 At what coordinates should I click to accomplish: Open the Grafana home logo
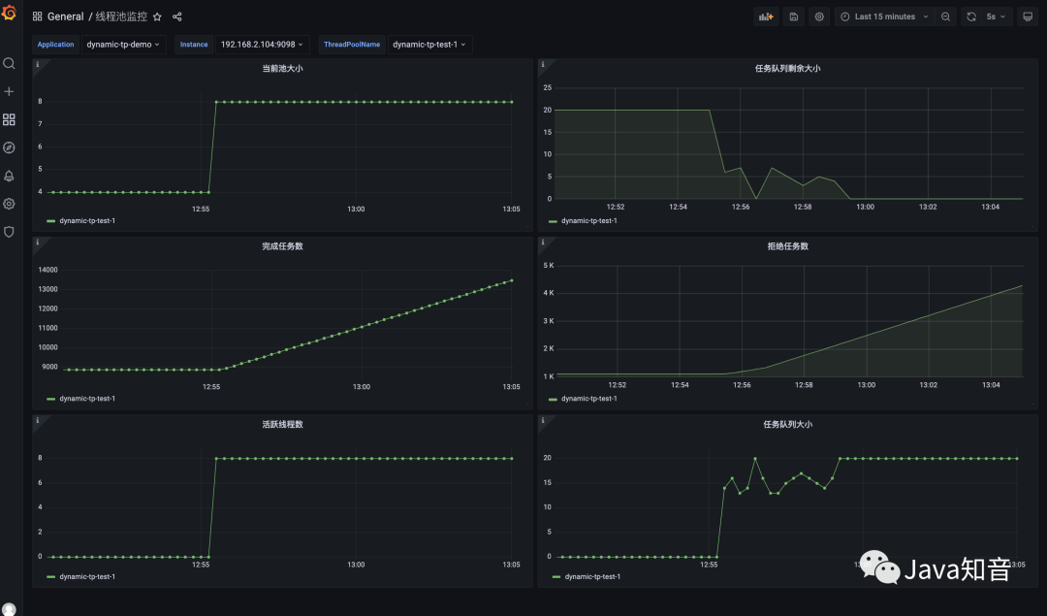pyautogui.click(x=9, y=12)
